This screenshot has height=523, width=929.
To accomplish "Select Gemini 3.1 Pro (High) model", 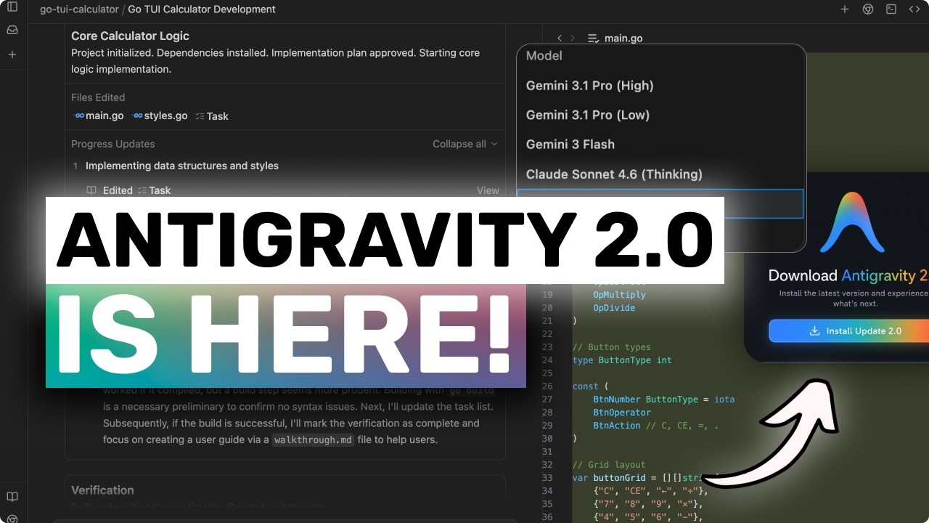I will (589, 86).
